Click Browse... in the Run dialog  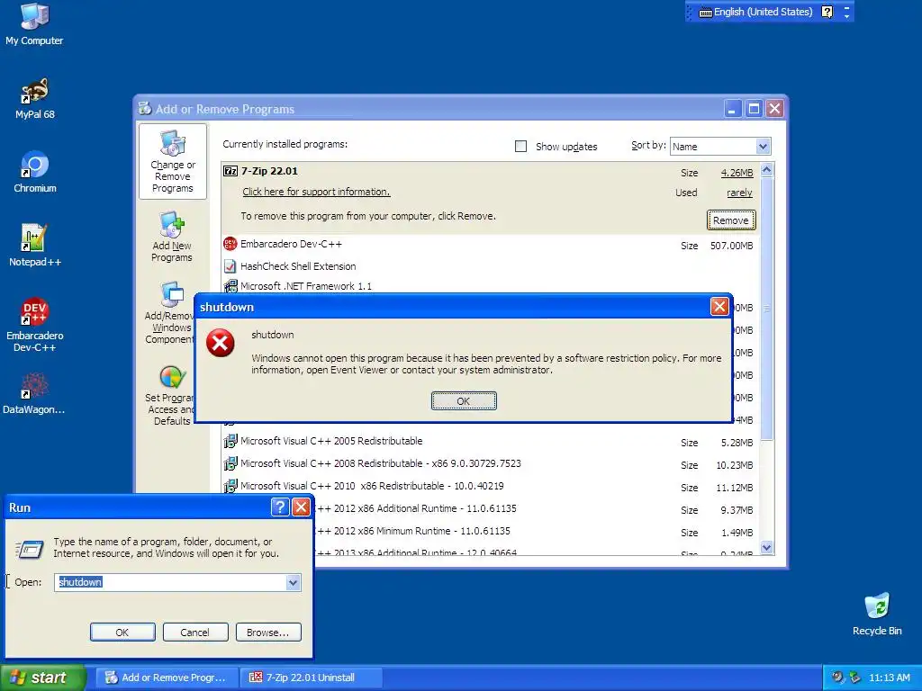[x=268, y=633]
